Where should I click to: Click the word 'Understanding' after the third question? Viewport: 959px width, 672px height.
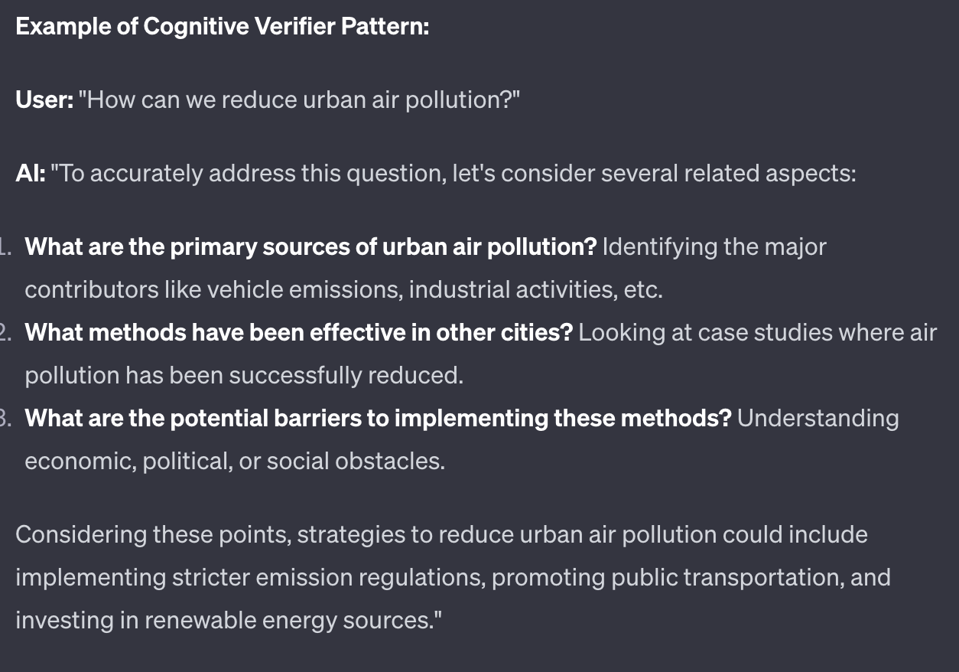point(818,419)
